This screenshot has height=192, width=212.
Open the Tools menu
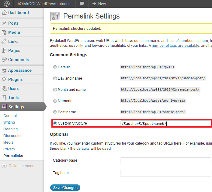(x=13, y=98)
